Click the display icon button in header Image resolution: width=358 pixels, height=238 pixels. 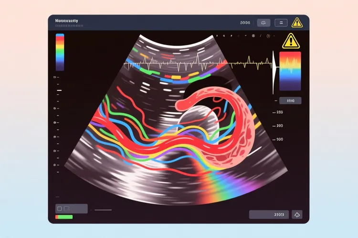[263, 22]
